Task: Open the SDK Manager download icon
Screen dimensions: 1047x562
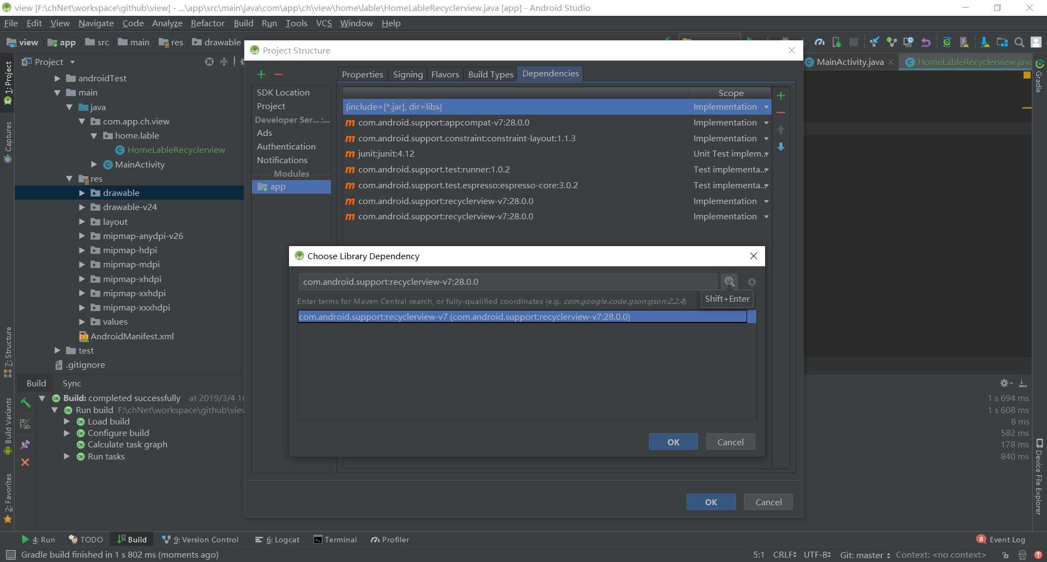Action: click(985, 42)
